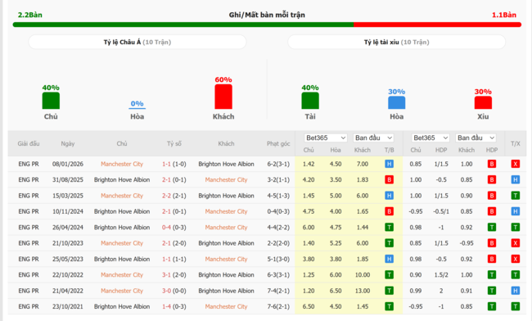Open the first Ban đầu odds dropdown
Viewport: 532px width, 321px height.
[x=373, y=138]
